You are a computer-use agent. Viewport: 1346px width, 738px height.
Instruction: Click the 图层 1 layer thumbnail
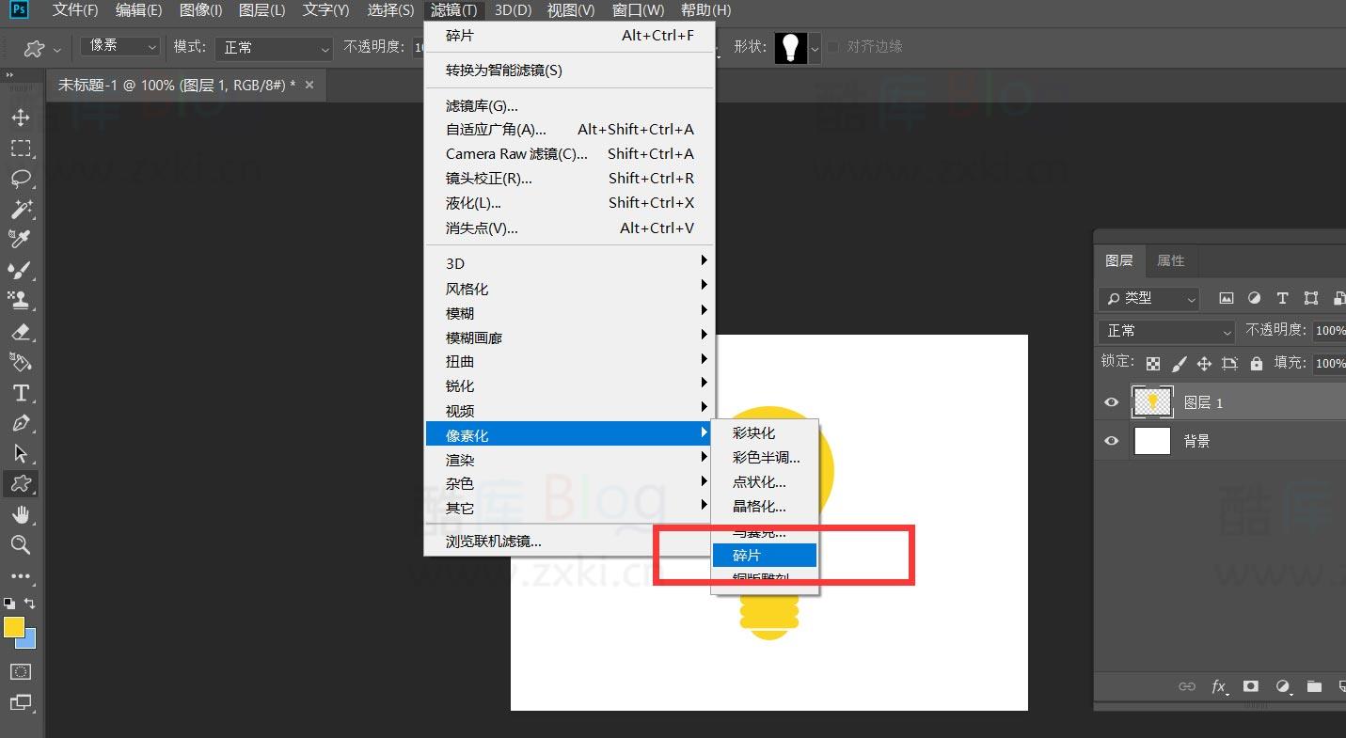1152,401
